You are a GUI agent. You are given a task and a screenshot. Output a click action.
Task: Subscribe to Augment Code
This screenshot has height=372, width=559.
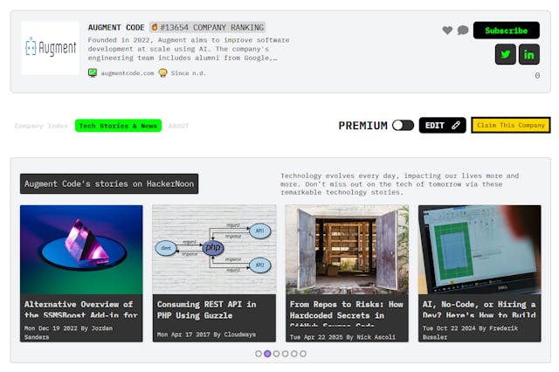click(507, 31)
